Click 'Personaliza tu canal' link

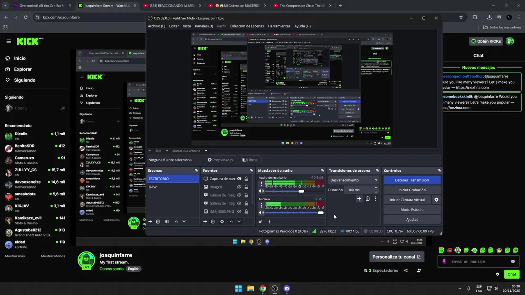(396, 257)
